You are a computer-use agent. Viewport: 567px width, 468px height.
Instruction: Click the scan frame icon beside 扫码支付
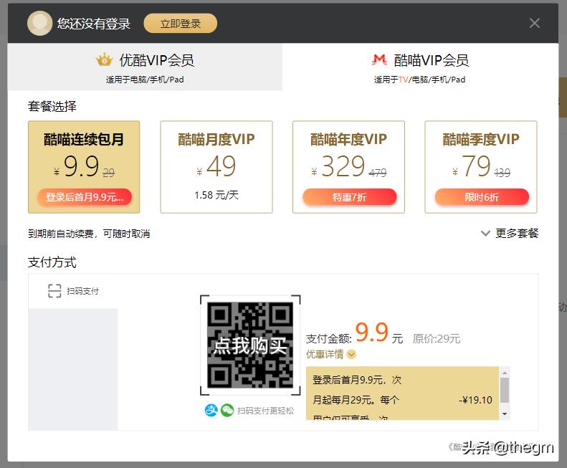click(54, 291)
